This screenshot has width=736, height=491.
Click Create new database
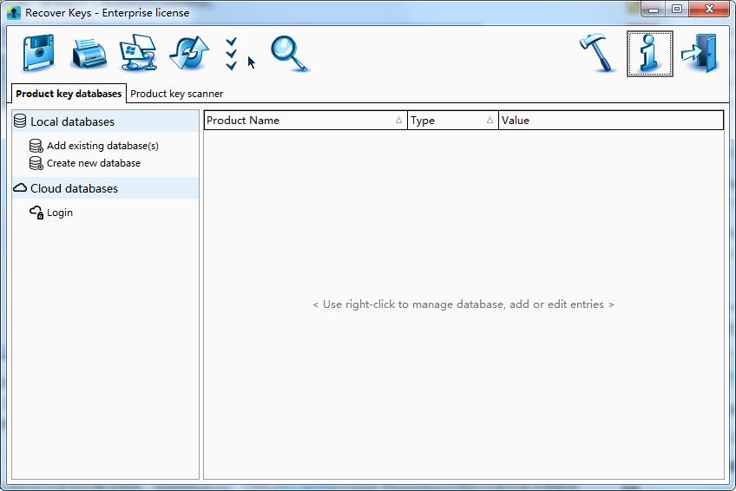(x=85, y=163)
